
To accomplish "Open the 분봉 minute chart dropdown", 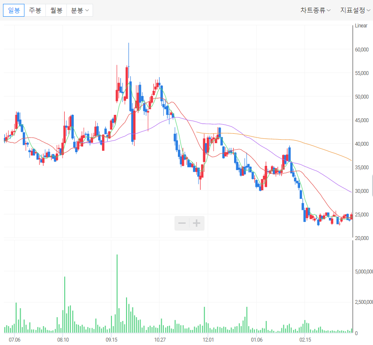I will [x=80, y=10].
